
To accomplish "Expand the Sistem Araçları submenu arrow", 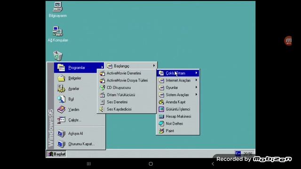I will [x=196, y=94].
